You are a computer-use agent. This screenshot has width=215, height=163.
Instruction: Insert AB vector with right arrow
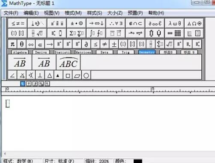click(x=20, y=62)
